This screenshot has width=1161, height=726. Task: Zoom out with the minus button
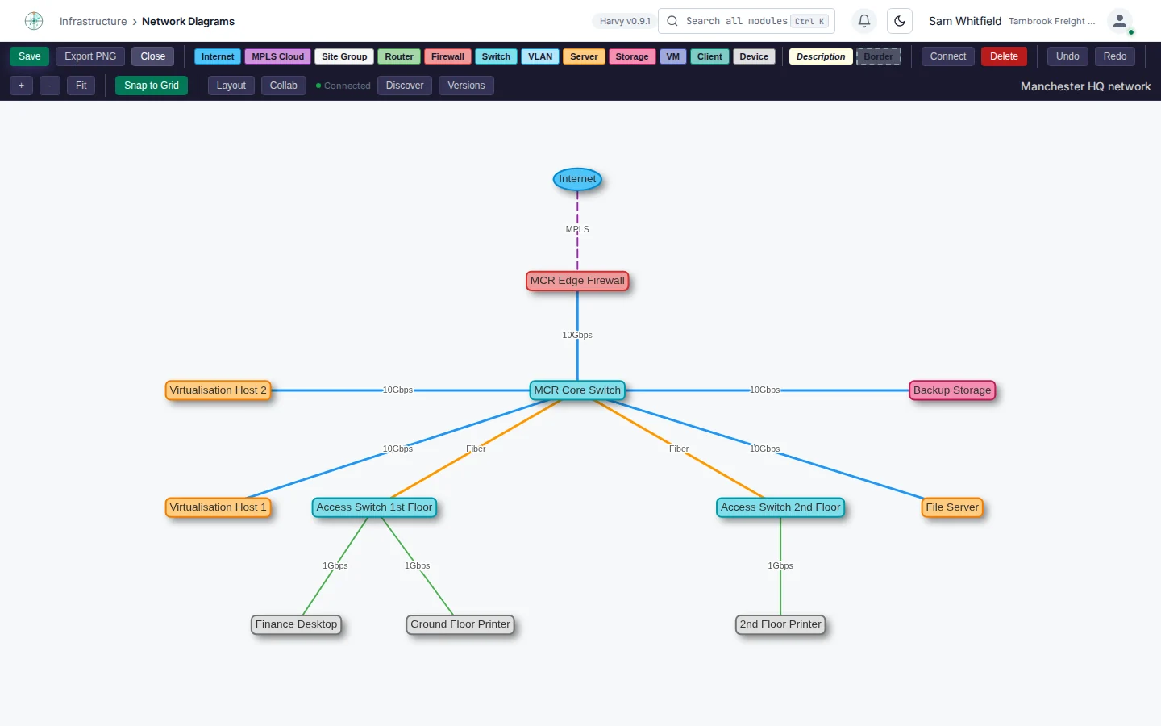tap(50, 86)
